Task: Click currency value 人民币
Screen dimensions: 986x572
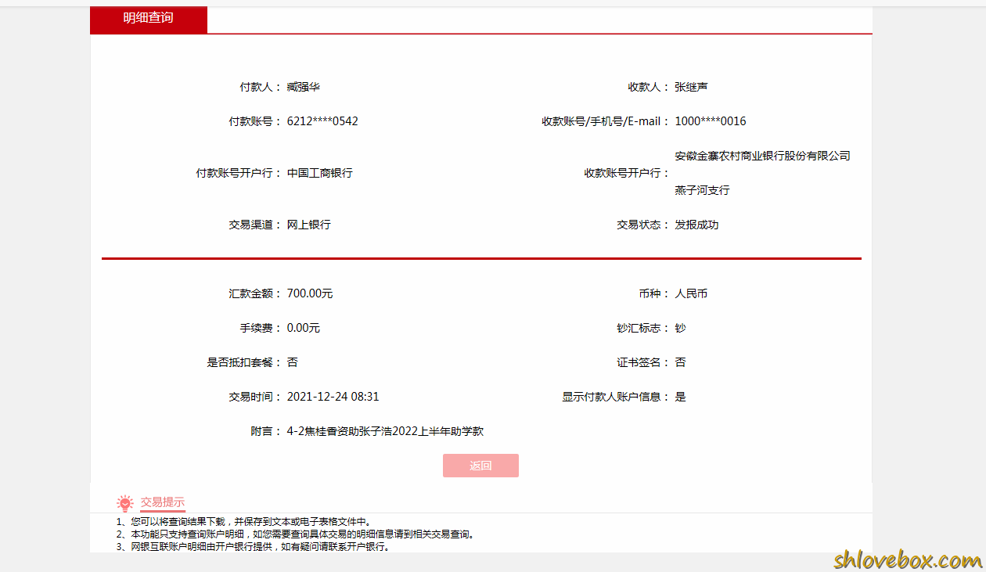Action: [692, 293]
